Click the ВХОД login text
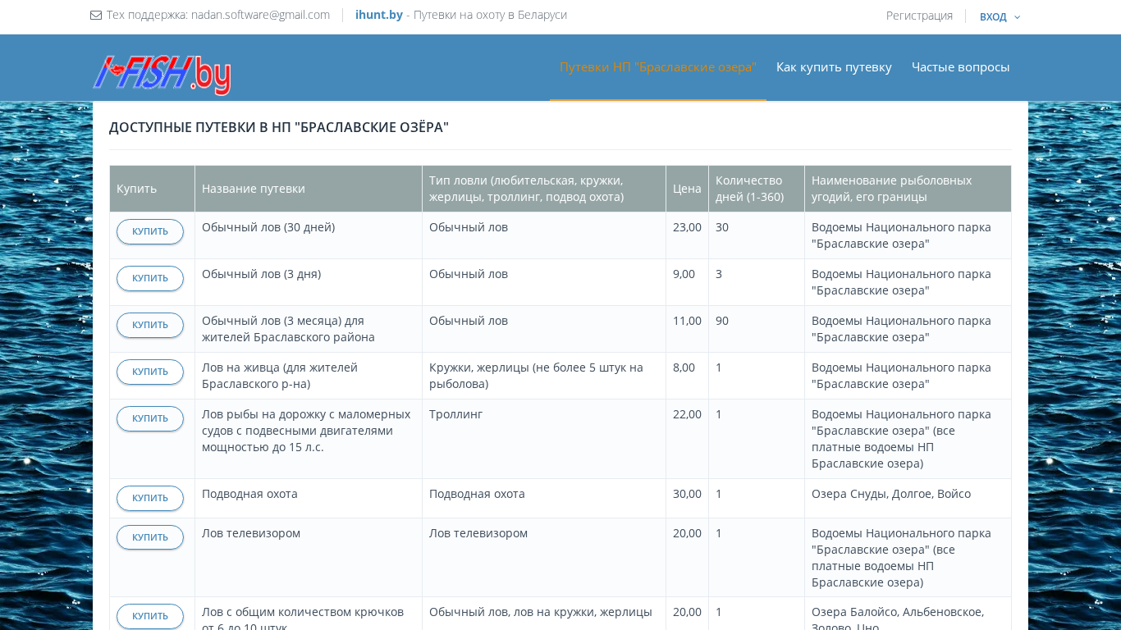1121x630 pixels. click(993, 17)
